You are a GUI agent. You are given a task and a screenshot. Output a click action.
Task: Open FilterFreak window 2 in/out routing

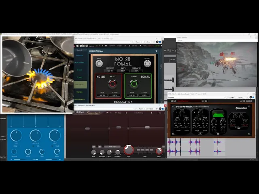240,97
